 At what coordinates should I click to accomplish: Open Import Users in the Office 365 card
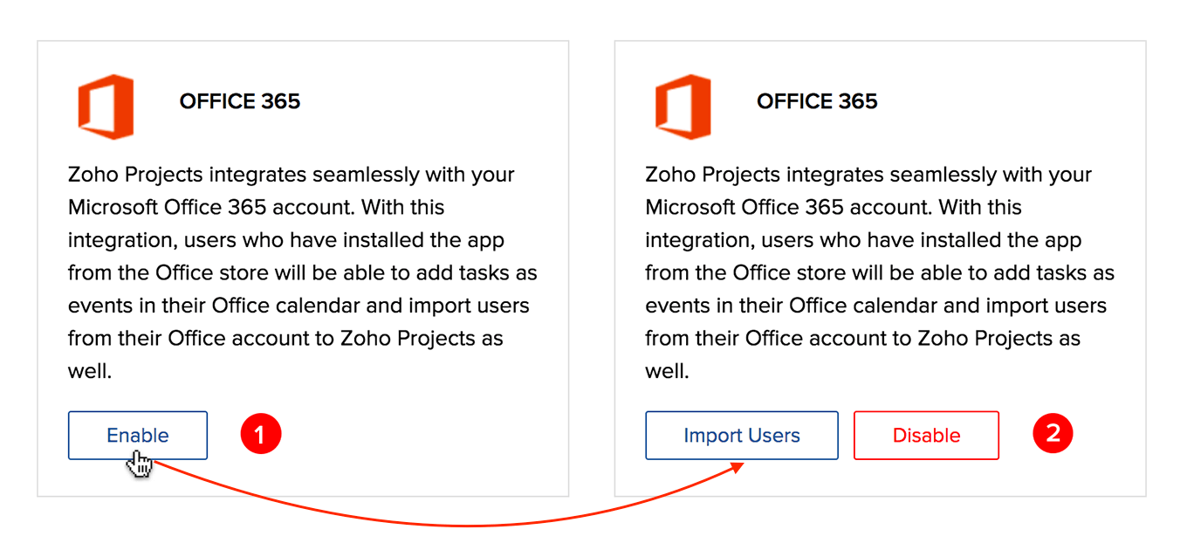pos(742,435)
